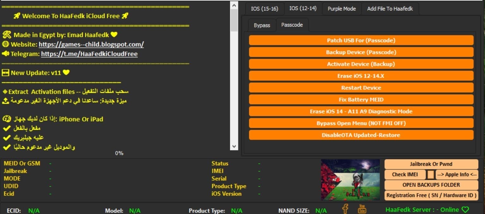Switch to the IOS (12-14) tab

(302, 9)
